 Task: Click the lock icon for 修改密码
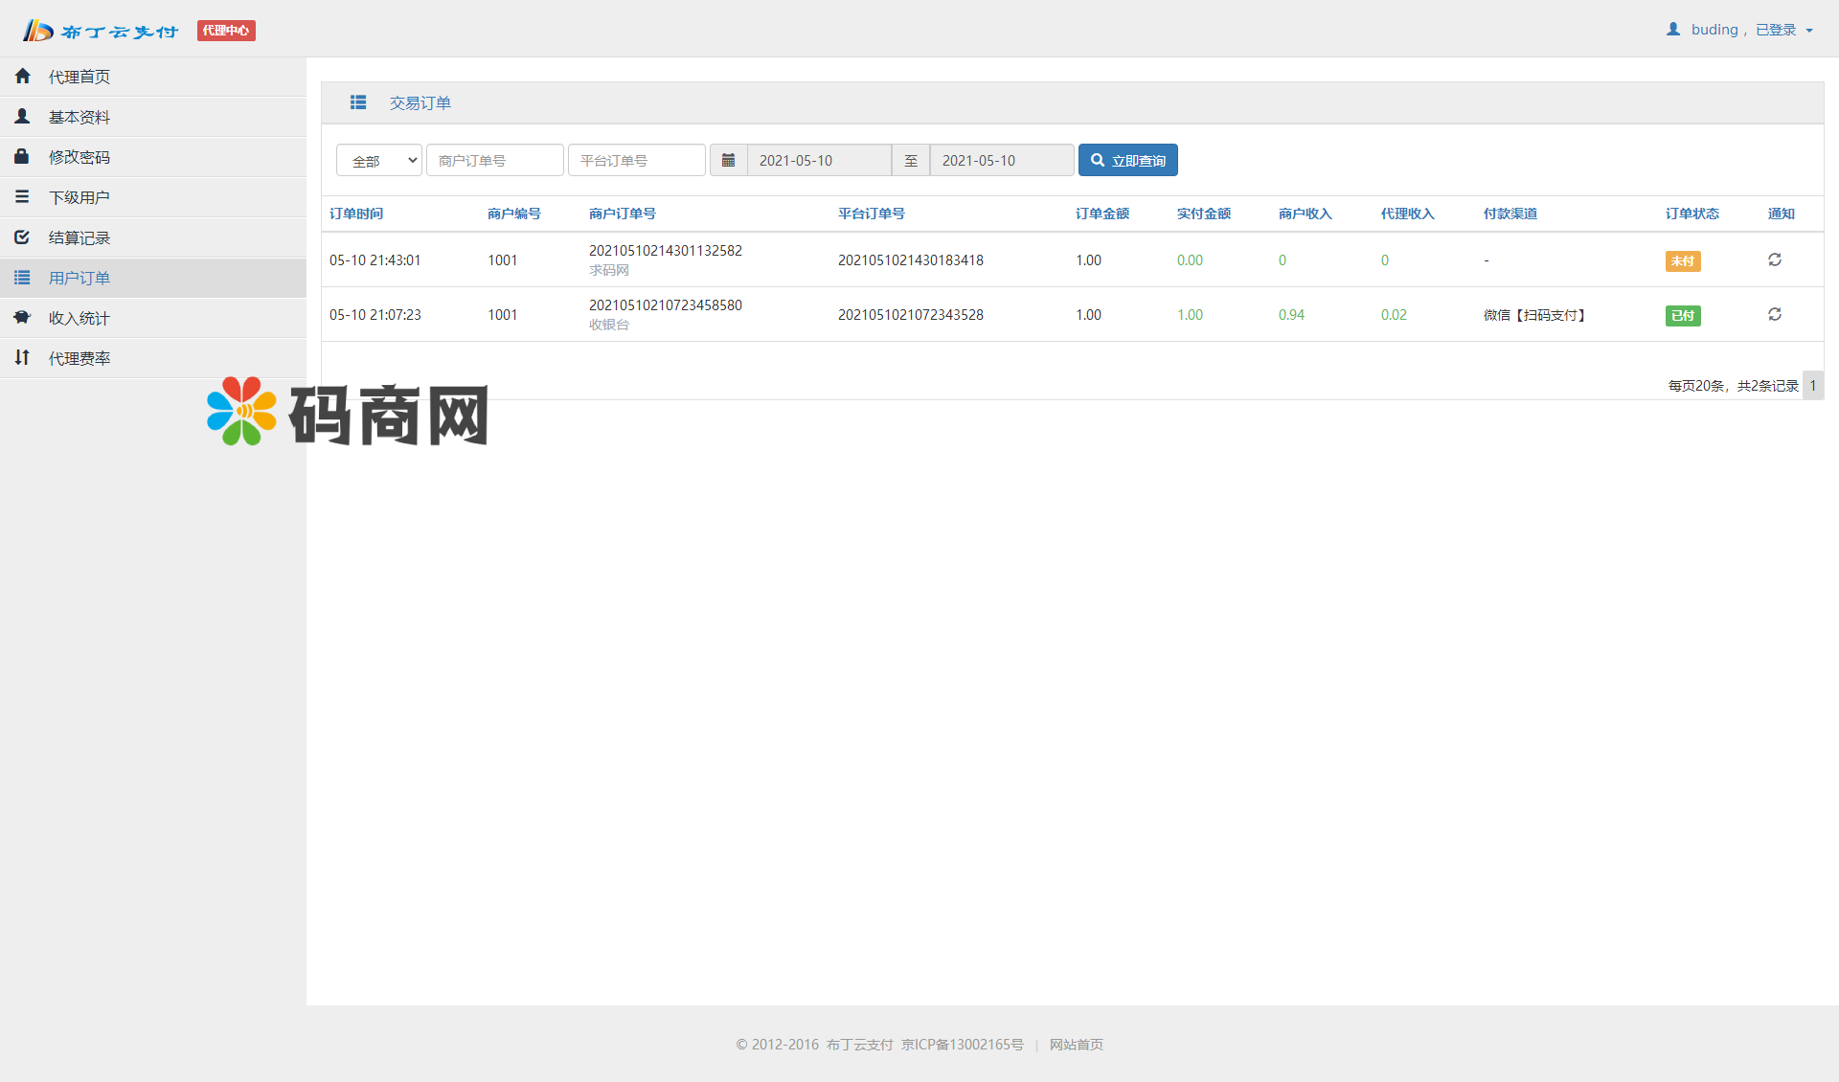(x=22, y=156)
